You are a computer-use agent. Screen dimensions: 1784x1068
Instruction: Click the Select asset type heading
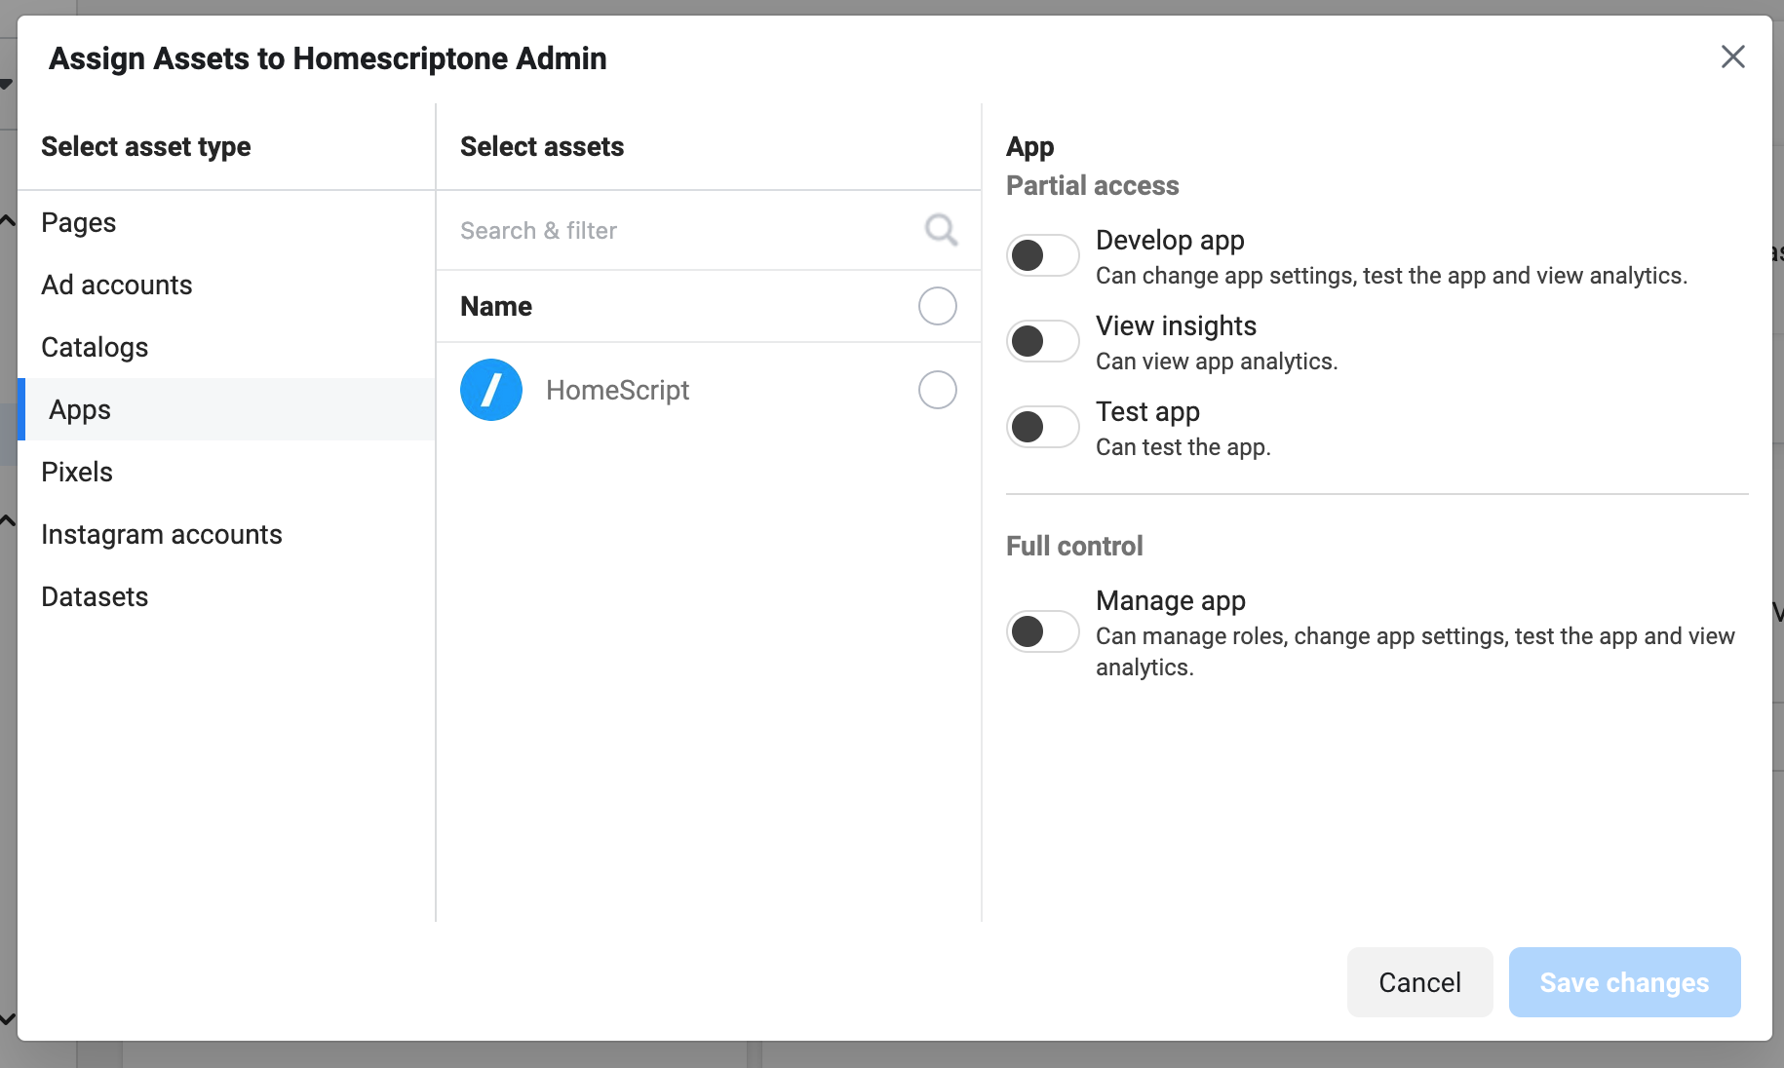[146, 147]
